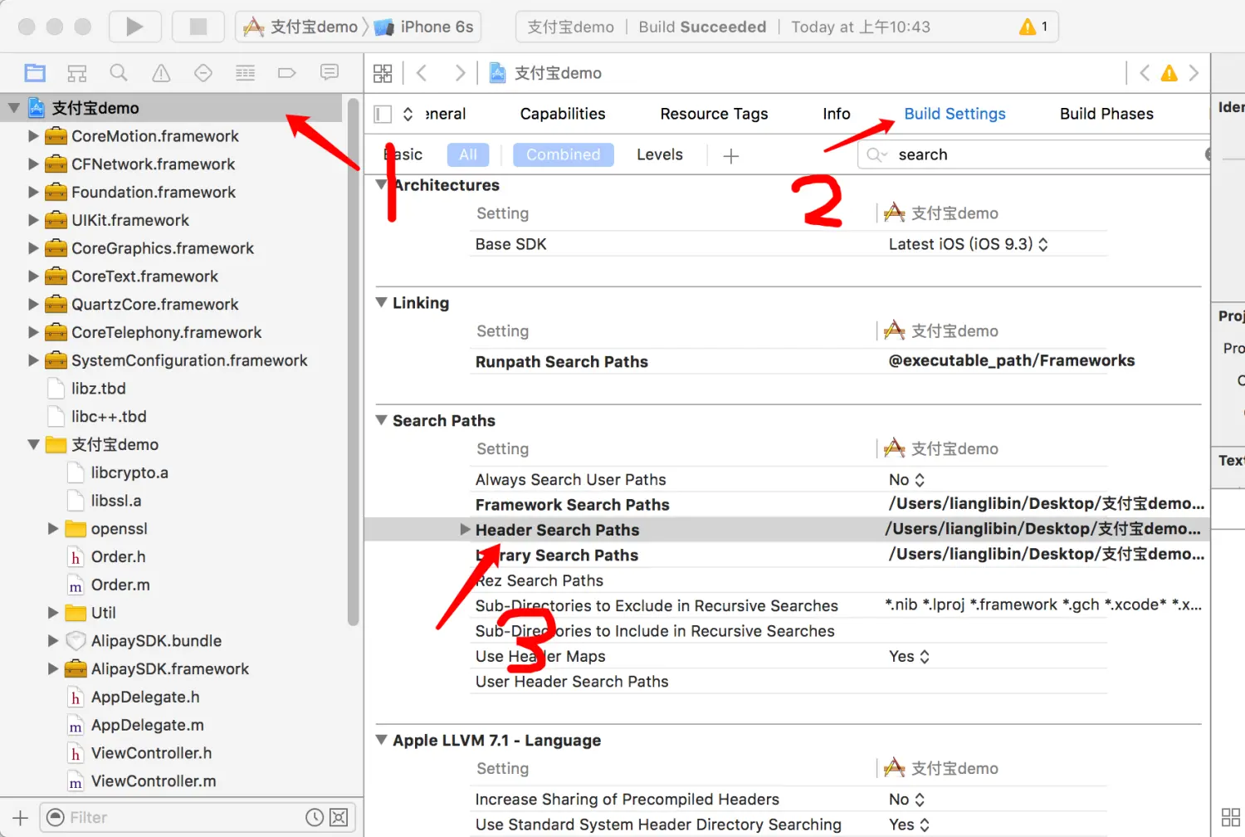The image size is (1245, 837).
Task: Select the Framework Search Paths row
Action: click(788, 505)
